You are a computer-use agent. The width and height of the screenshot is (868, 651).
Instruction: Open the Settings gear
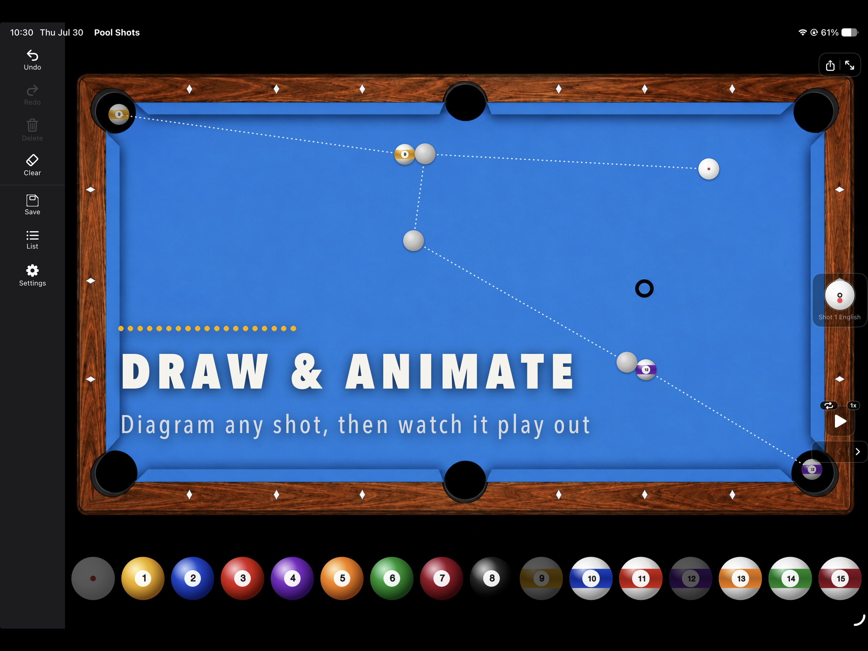click(32, 275)
